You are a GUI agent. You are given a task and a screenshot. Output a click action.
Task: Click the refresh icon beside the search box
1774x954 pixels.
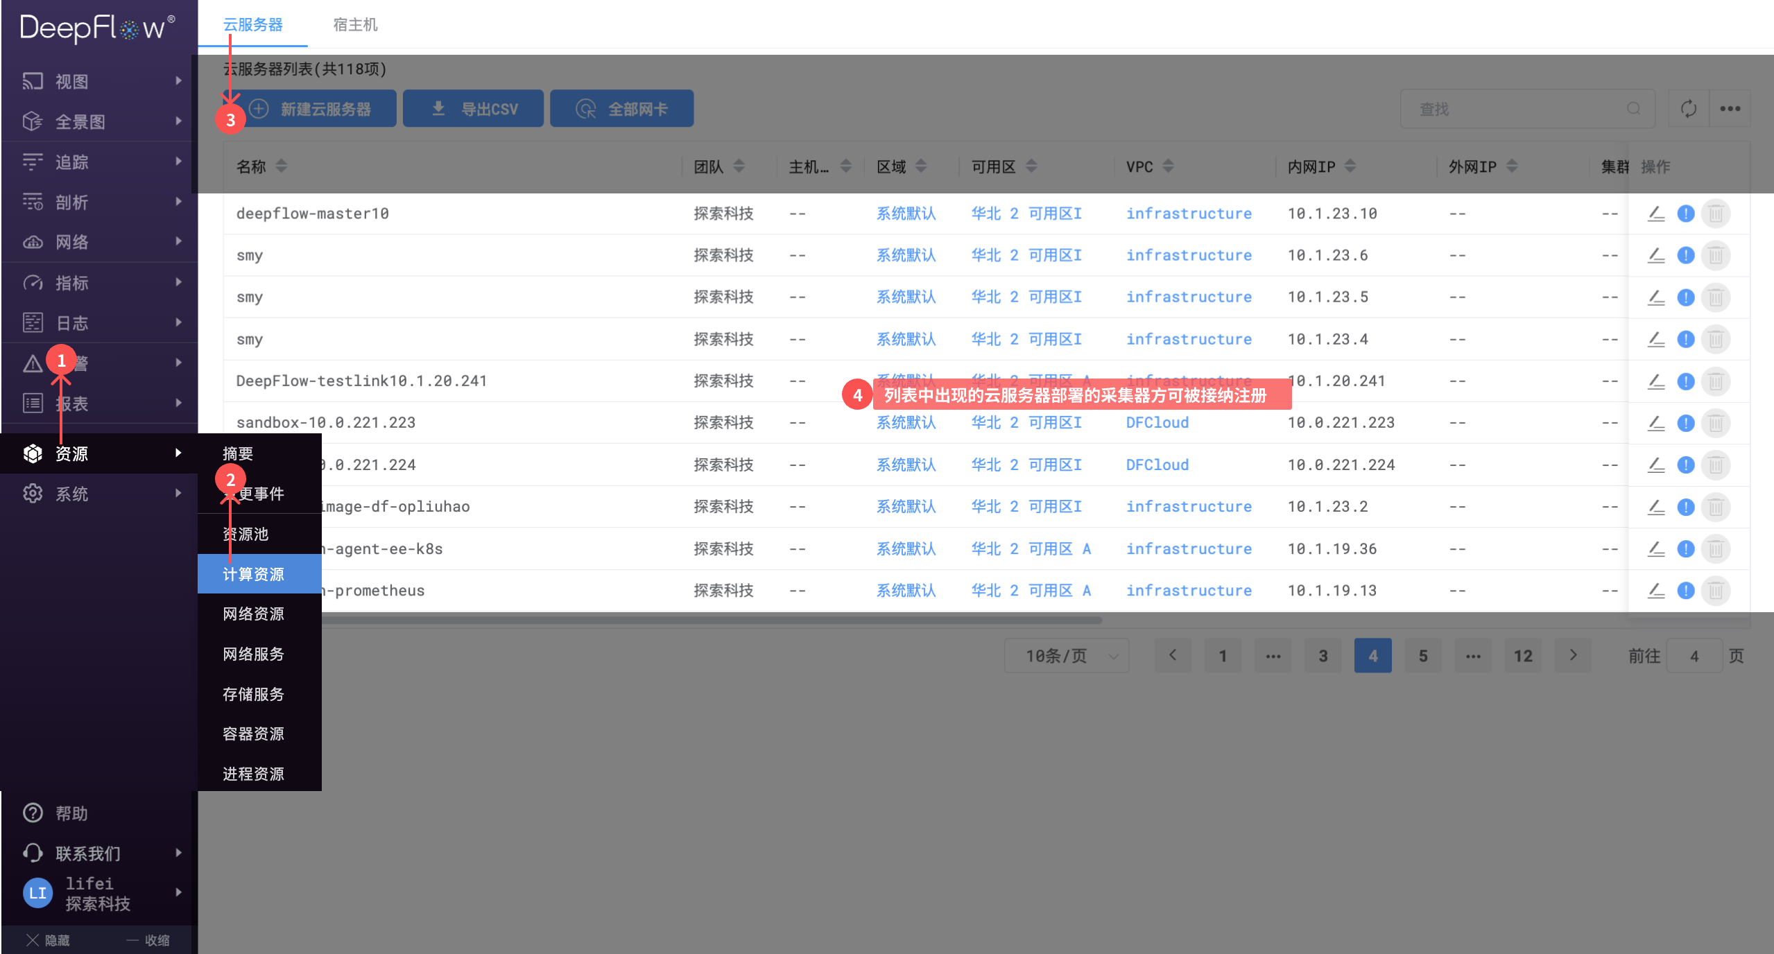[x=1688, y=109]
